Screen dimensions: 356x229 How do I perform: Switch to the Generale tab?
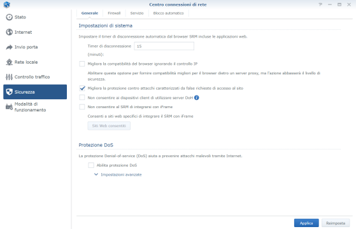pos(90,13)
